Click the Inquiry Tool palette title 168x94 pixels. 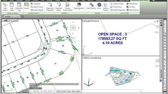[161, 74]
